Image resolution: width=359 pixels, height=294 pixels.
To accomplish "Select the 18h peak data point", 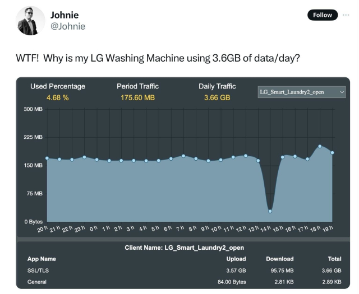I will [x=320, y=146].
